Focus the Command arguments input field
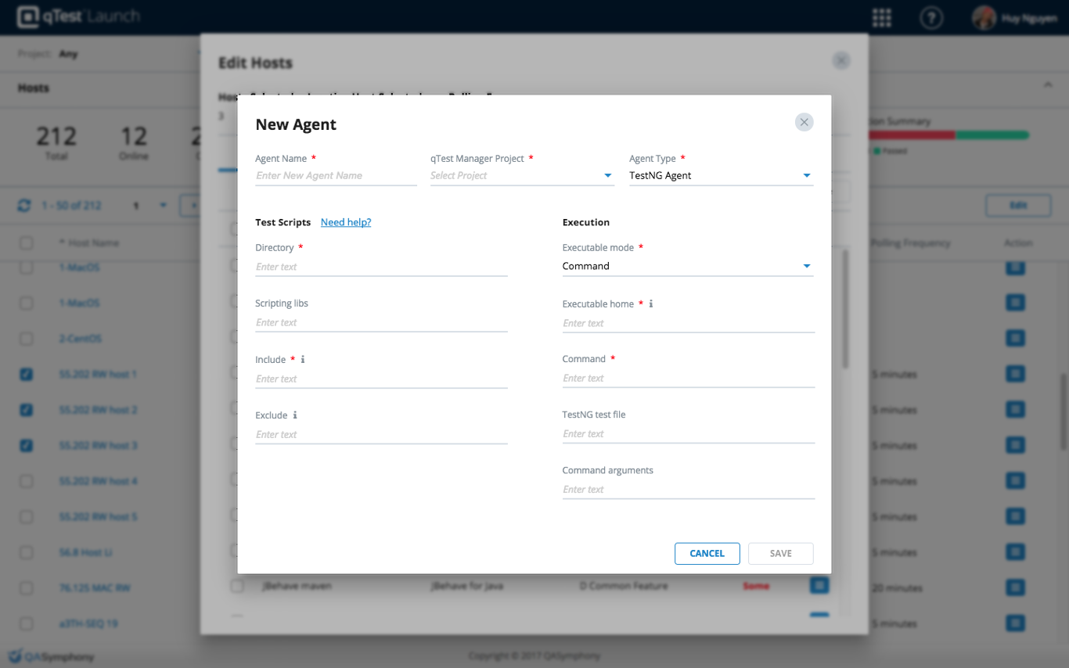 689,489
